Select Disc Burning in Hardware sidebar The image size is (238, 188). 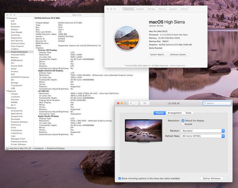tap(17, 40)
